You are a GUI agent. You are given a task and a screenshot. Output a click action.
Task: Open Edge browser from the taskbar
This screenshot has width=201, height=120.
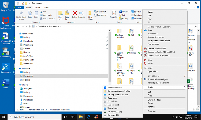point(88,117)
